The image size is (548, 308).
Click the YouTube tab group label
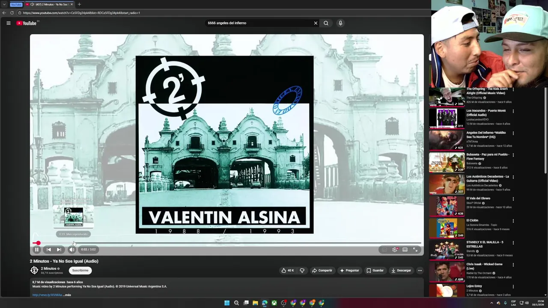16,4
